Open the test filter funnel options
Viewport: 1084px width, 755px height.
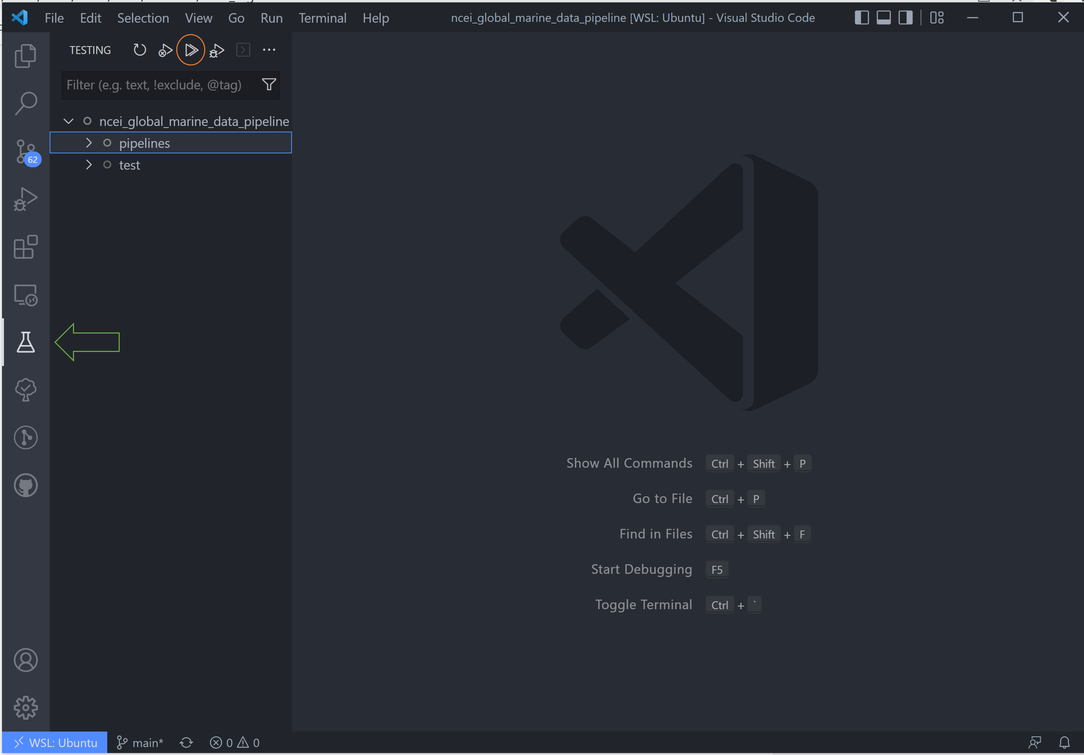(x=269, y=85)
